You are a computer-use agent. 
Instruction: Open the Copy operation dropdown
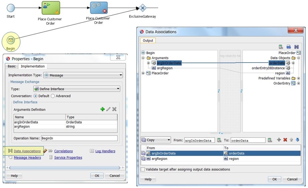(156, 140)
